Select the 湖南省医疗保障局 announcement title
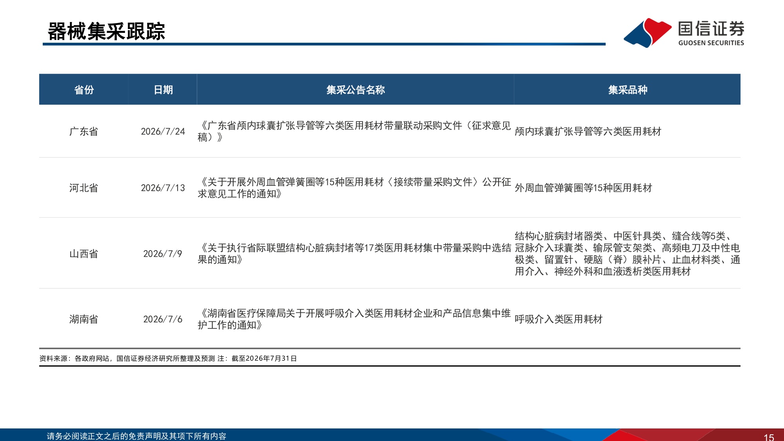Viewport: 784px width, 441px height. tap(354, 319)
